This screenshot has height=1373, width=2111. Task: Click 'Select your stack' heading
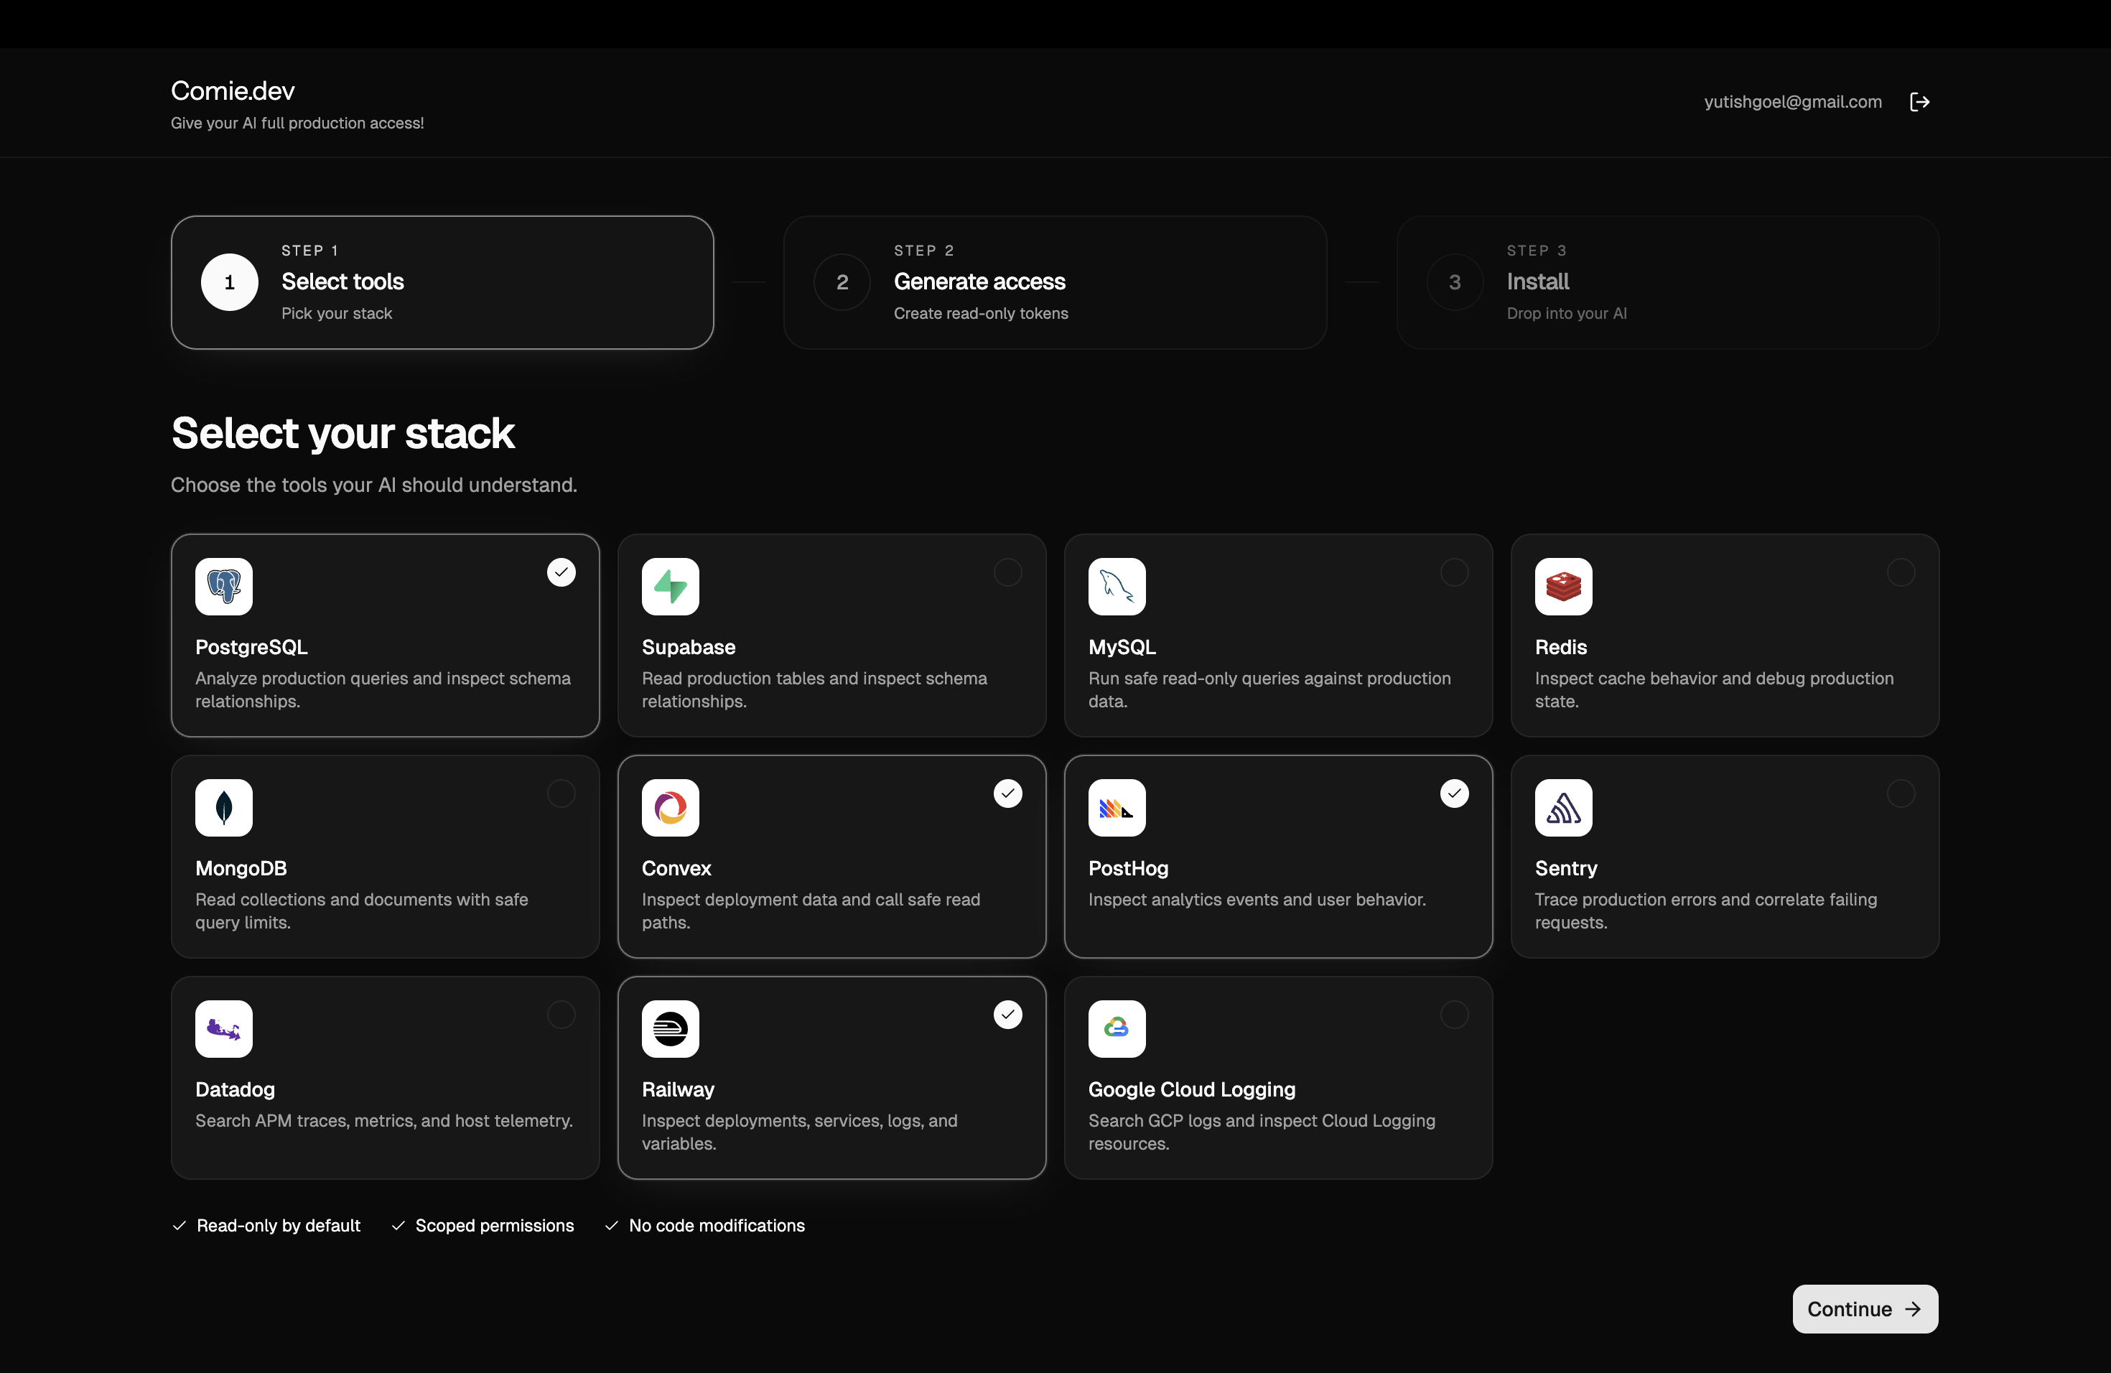pos(342,434)
